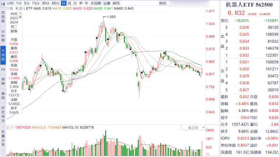This screenshot has width=280, height=157.
Task: Close the data info panel
Action: coord(20,13)
